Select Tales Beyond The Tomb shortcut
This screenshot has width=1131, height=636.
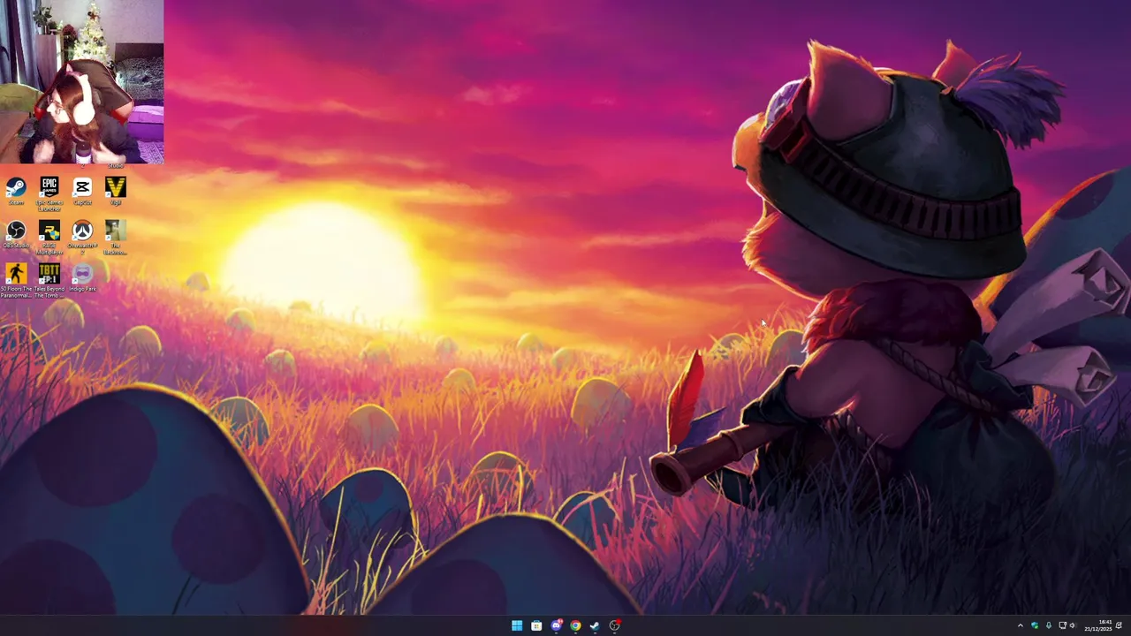tap(49, 281)
